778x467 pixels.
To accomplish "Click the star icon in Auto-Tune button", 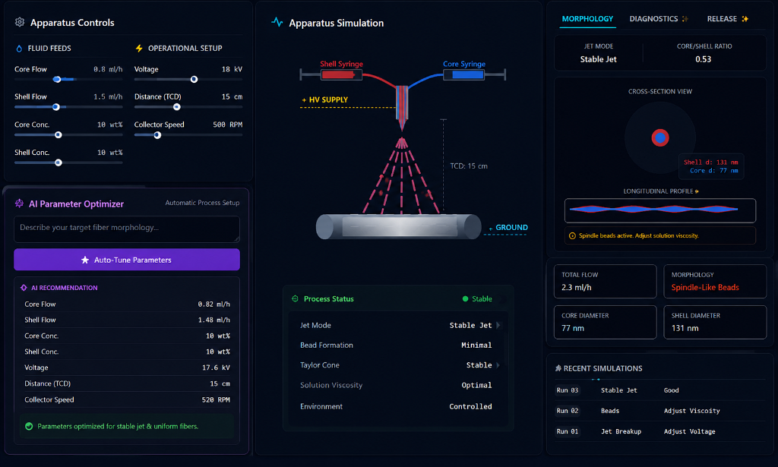I will pos(85,260).
